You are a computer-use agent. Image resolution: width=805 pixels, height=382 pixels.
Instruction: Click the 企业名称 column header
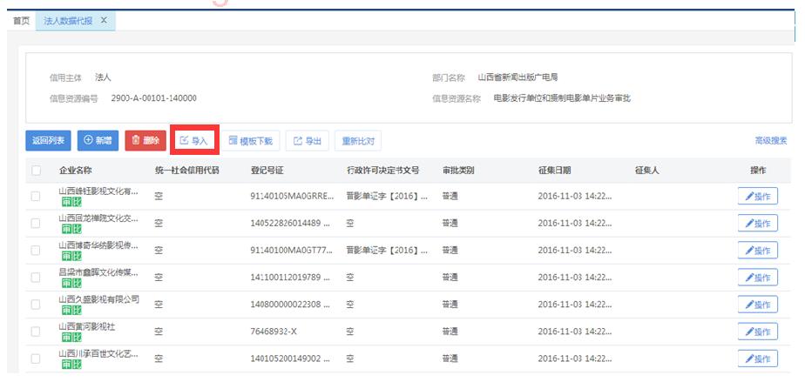[75, 171]
